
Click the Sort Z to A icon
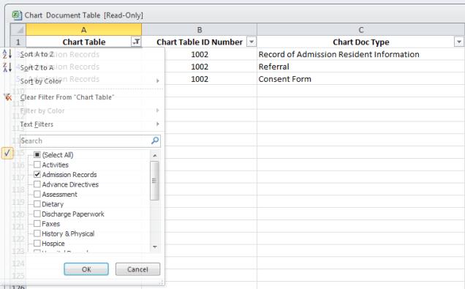pos(7,67)
